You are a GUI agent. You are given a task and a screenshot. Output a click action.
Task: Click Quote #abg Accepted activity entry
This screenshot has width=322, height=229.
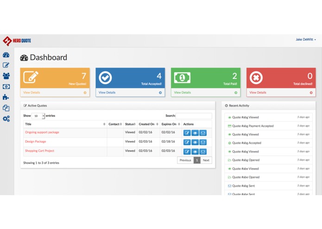268,143
